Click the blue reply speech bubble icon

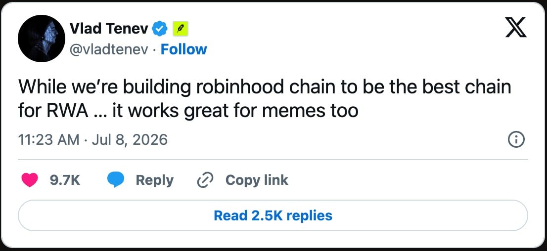click(x=116, y=180)
